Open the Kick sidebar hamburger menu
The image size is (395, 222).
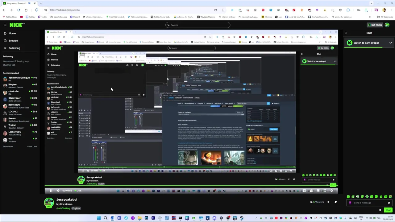[5, 25]
